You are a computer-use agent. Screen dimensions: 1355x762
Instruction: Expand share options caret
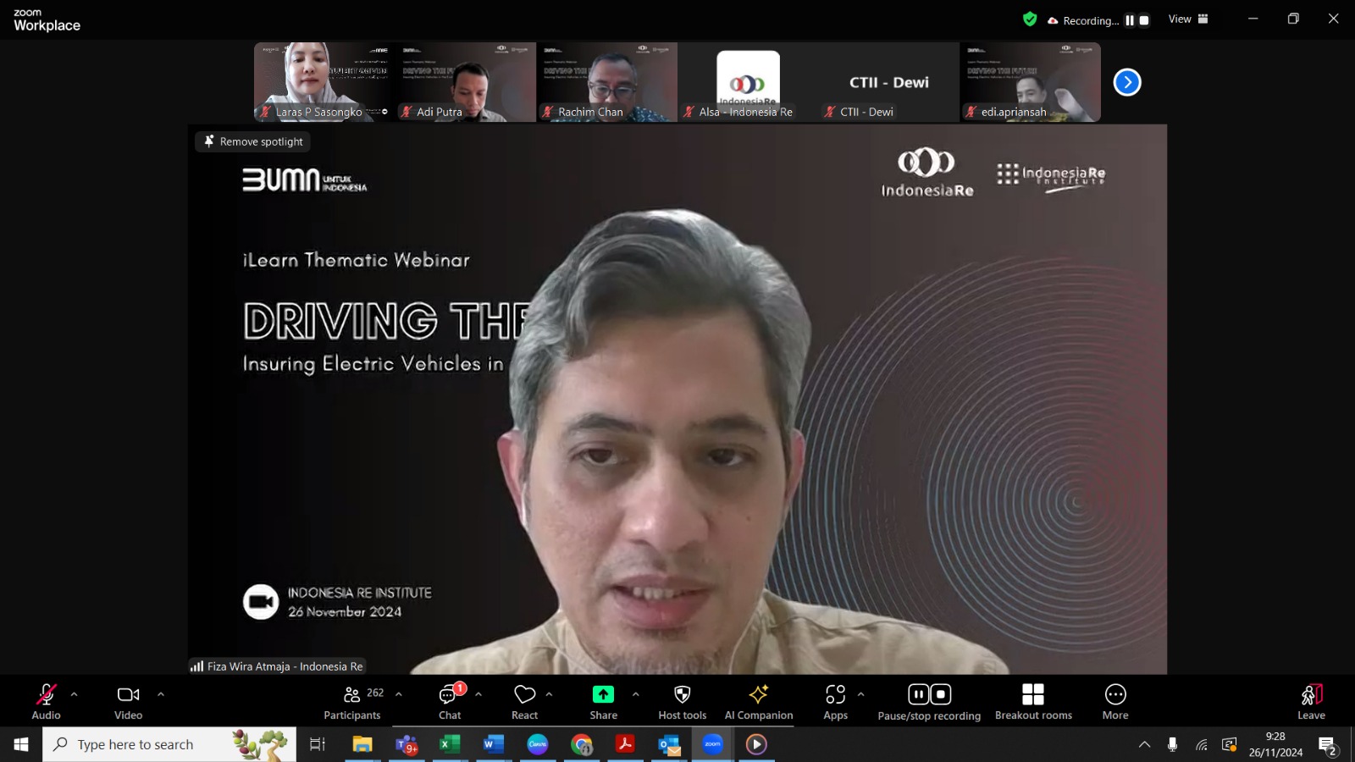(x=636, y=694)
